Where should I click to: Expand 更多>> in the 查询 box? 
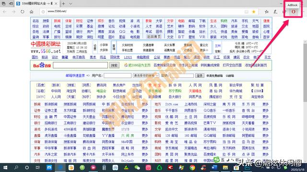(204, 50)
